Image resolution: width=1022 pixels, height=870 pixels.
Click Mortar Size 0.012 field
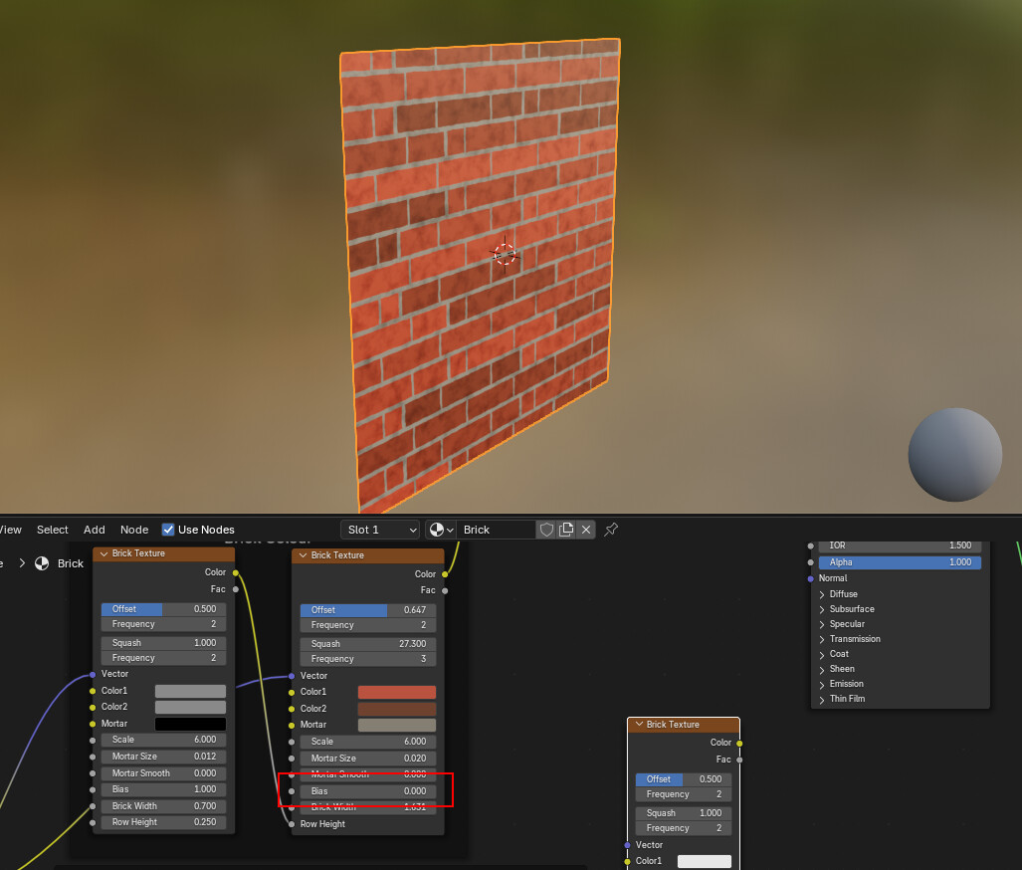pos(163,757)
